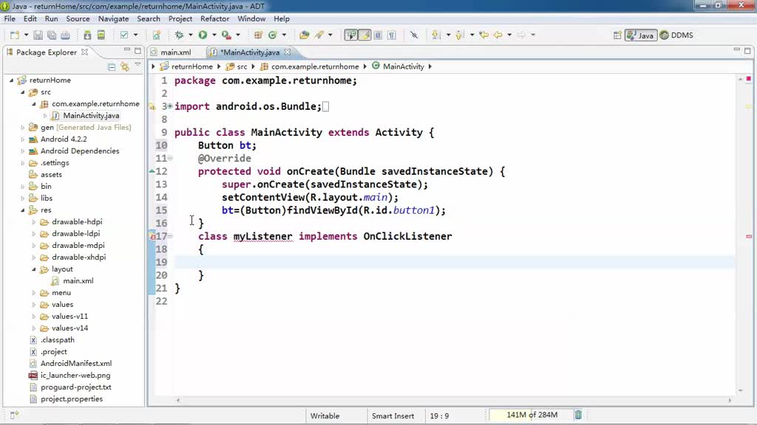
Task: Click the Open Perspective icon
Action: tap(617, 35)
